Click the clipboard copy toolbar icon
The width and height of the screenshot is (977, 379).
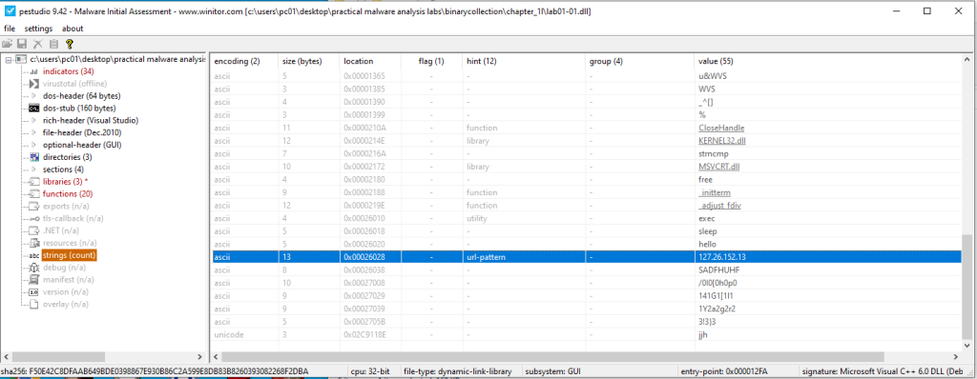tap(53, 44)
